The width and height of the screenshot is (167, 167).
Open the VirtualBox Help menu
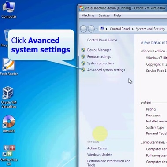pyautogui.click(x=117, y=15)
